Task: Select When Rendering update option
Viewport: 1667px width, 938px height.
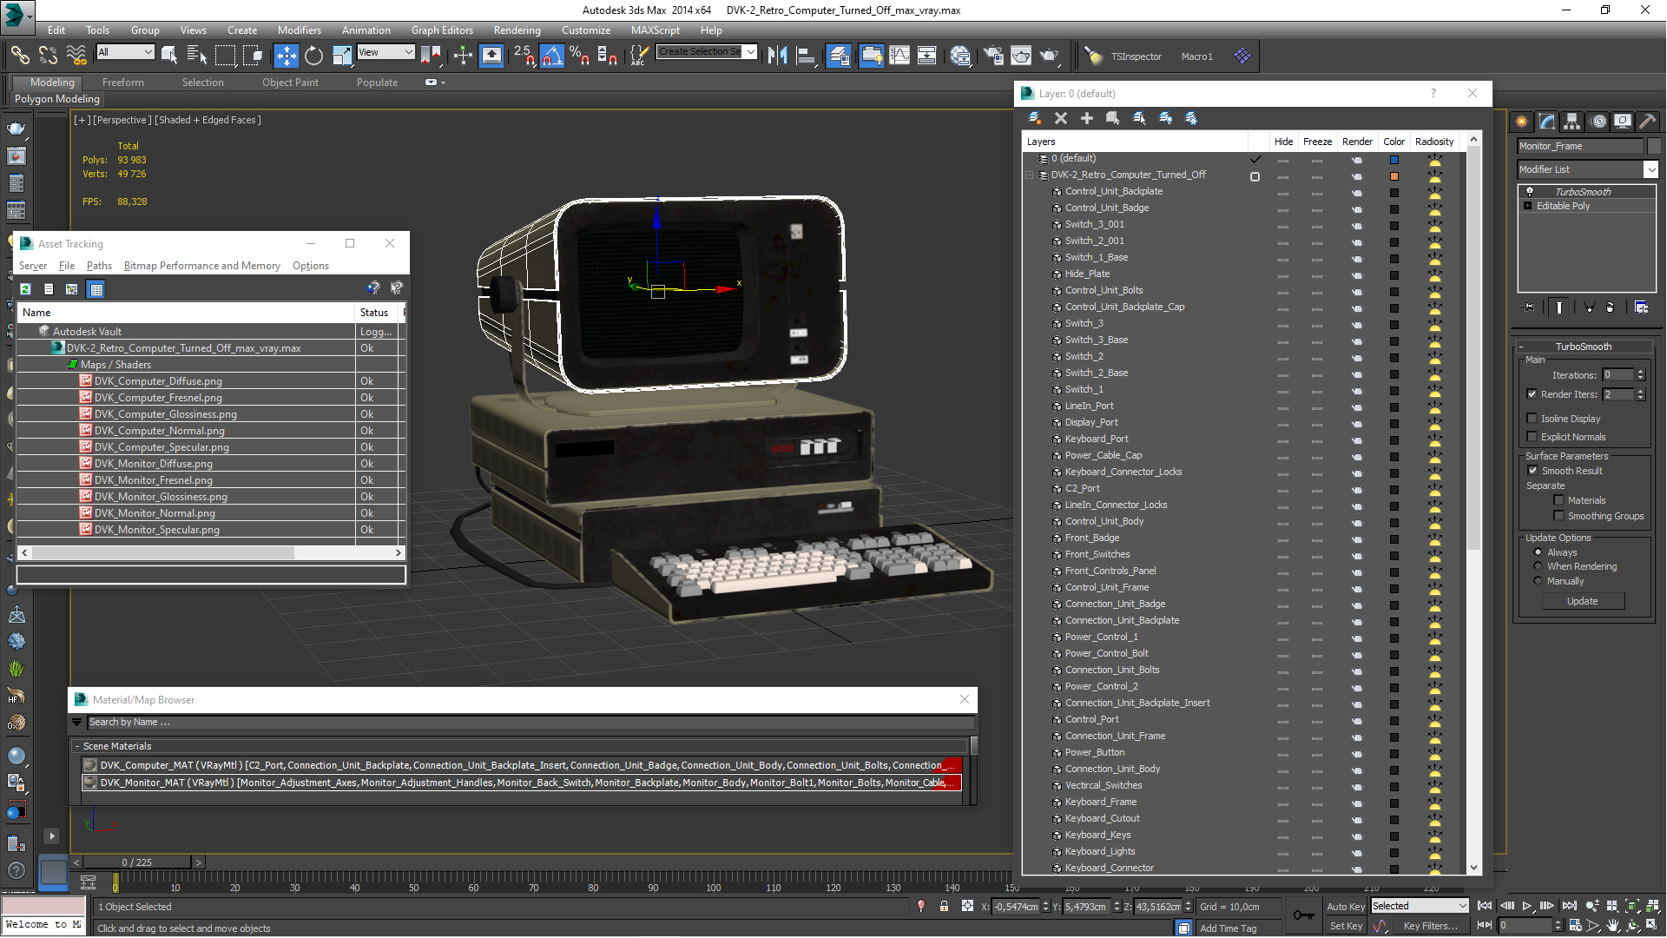Action: click(x=1538, y=566)
